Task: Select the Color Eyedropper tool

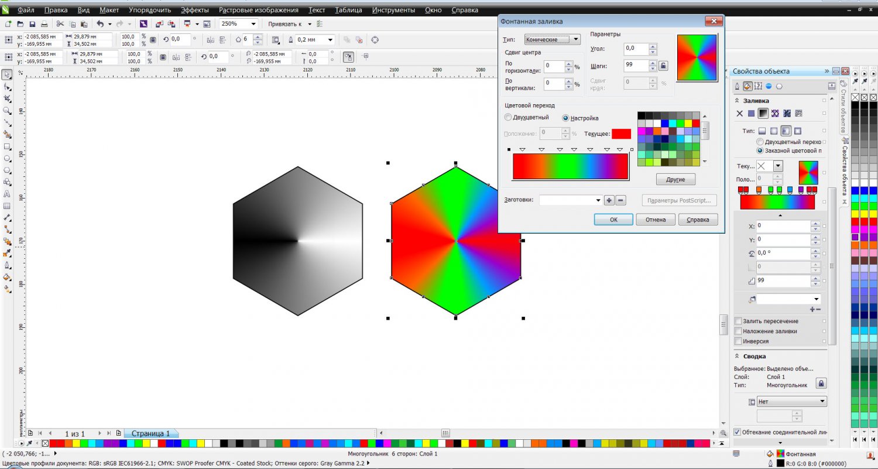Action: (x=7, y=254)
